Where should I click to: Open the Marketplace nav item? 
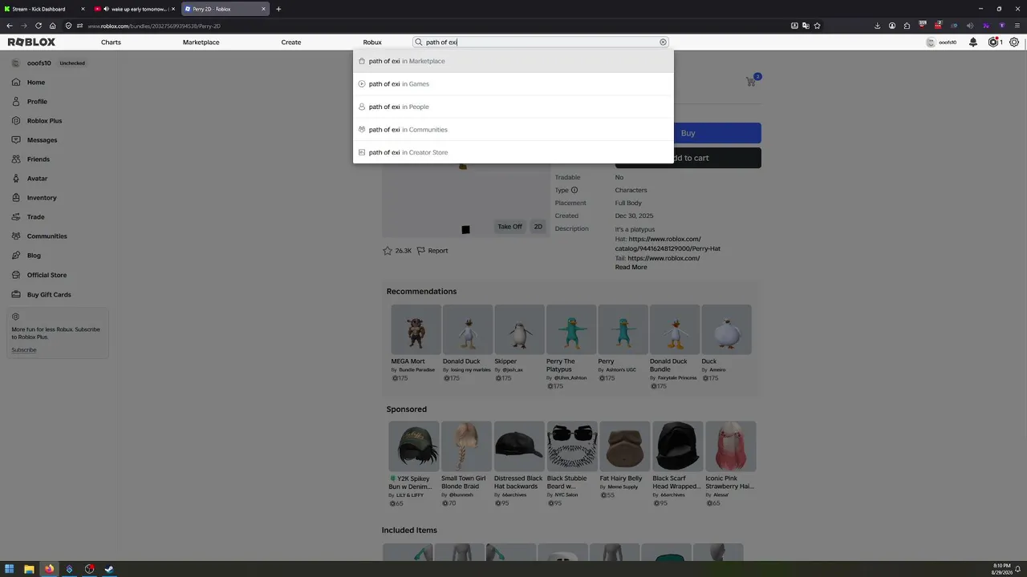point(201,42)
